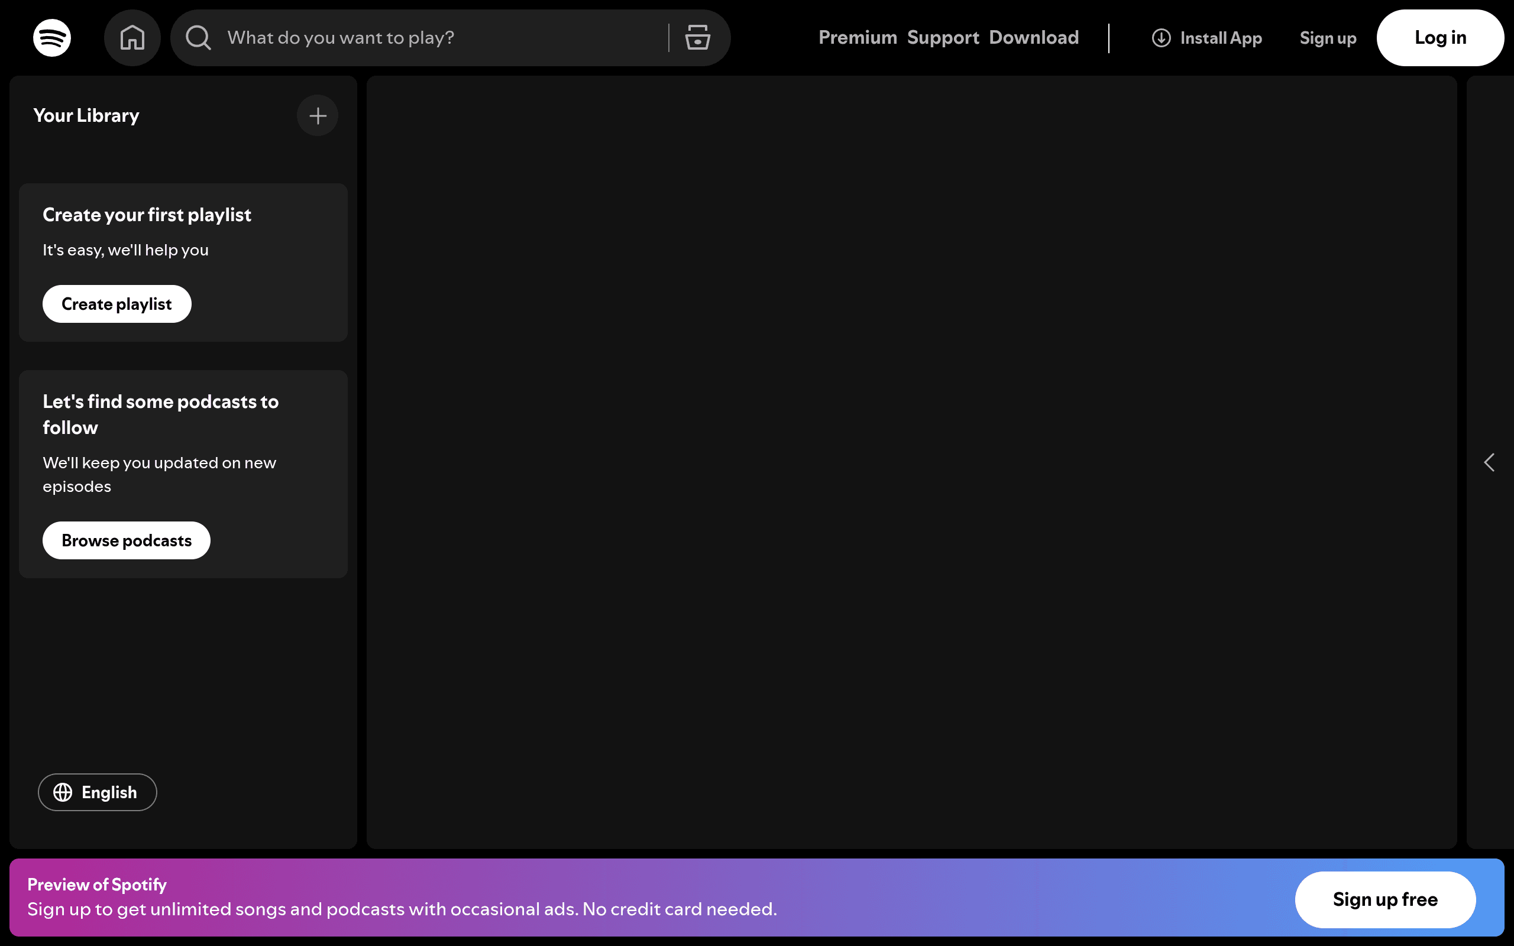
Task: Click the Sign up free button
Action: pyautogui.click(x=1385, y=899)
